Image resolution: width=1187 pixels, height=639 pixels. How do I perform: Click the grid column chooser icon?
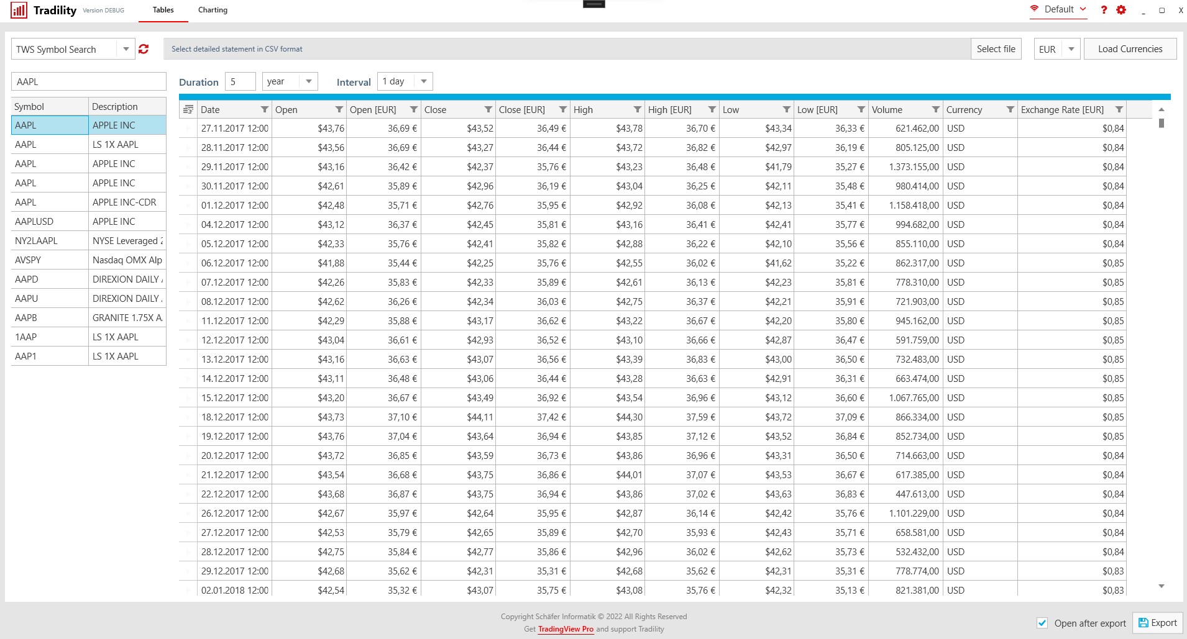[x=188, y=109]
